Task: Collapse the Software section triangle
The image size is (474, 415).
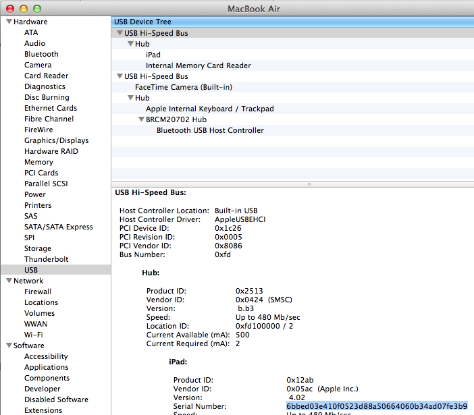Action: pyautogui.click(x=9, y=345)
